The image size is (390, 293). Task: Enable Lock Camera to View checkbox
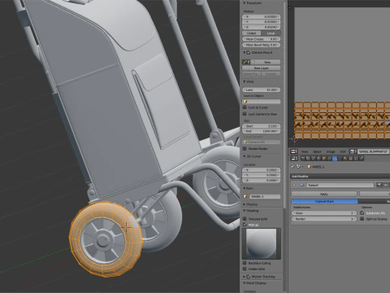click(x=245, y=114)
